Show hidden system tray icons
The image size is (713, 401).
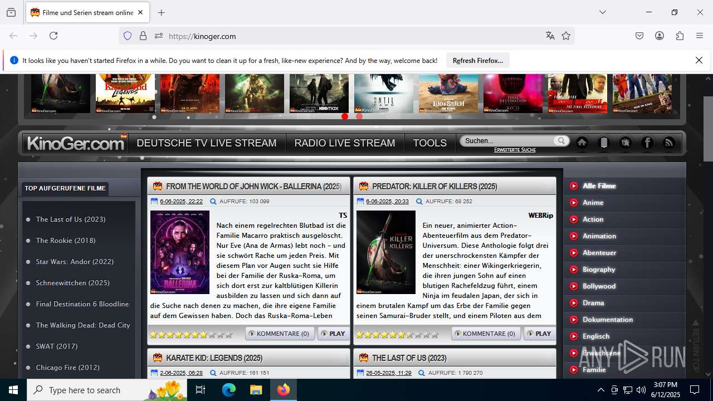[600, 390]
